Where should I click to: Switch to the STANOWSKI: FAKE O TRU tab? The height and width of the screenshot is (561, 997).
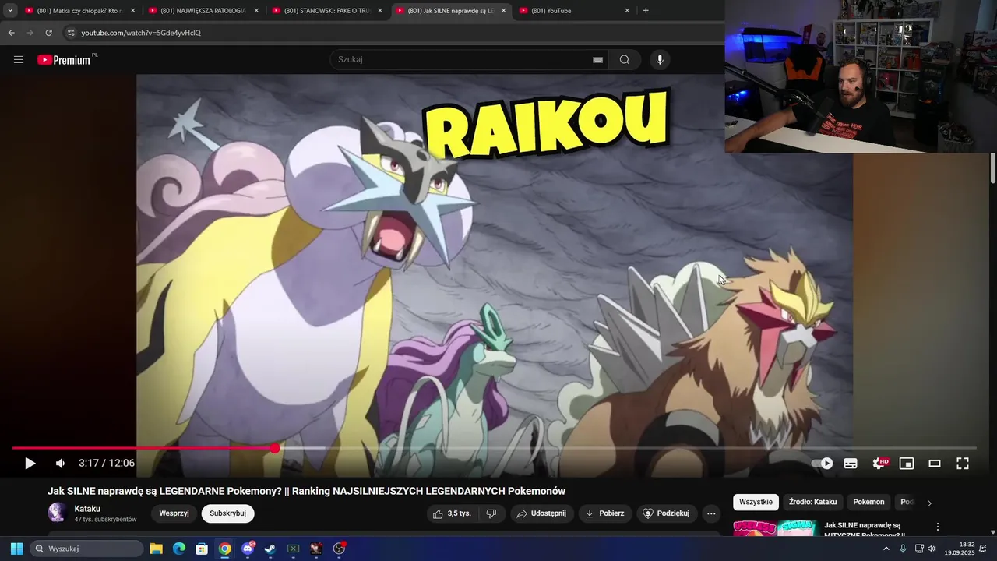pyautogui.click(x=326, y=11)
